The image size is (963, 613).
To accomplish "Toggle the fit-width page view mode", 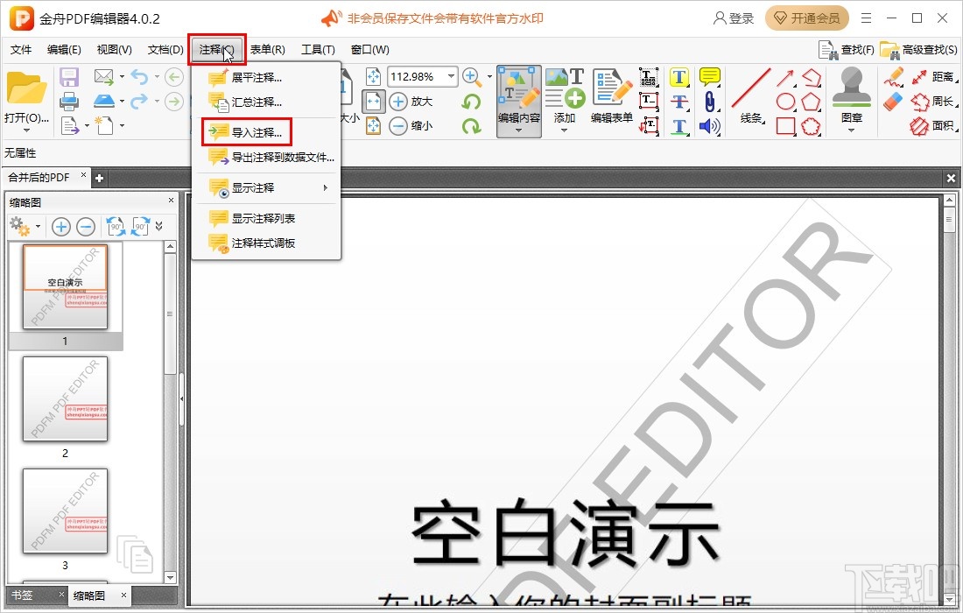I will tap(374, 101).
